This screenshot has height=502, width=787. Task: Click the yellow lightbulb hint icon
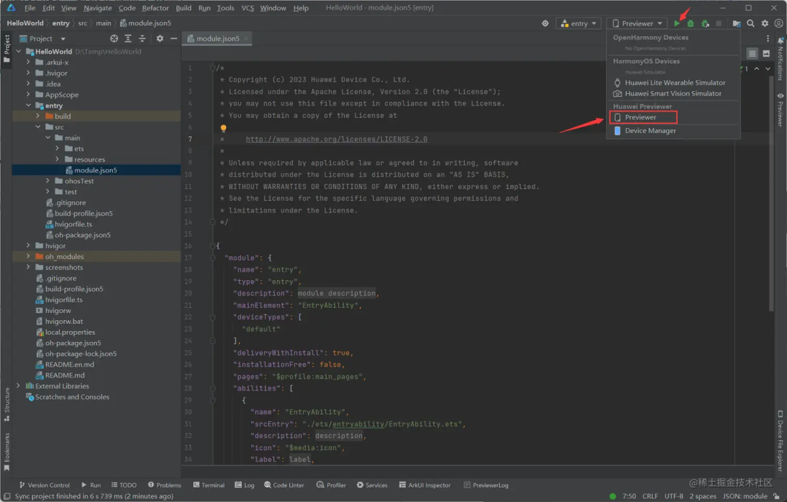(x=224, y=128)
